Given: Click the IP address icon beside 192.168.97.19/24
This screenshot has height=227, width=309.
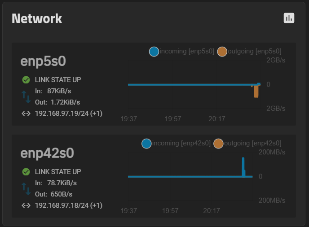Looking at the screenshot, I should pyautogui.click(x=26, y=113).
